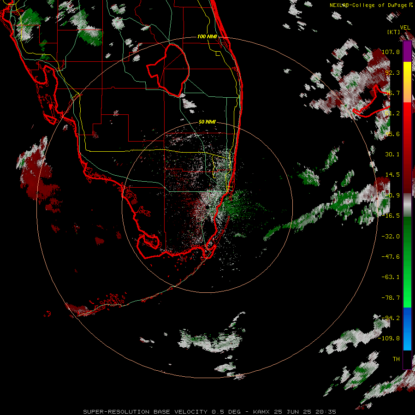Click the TH label on the legend
This screenshot has width=415, height=415.
396,359
